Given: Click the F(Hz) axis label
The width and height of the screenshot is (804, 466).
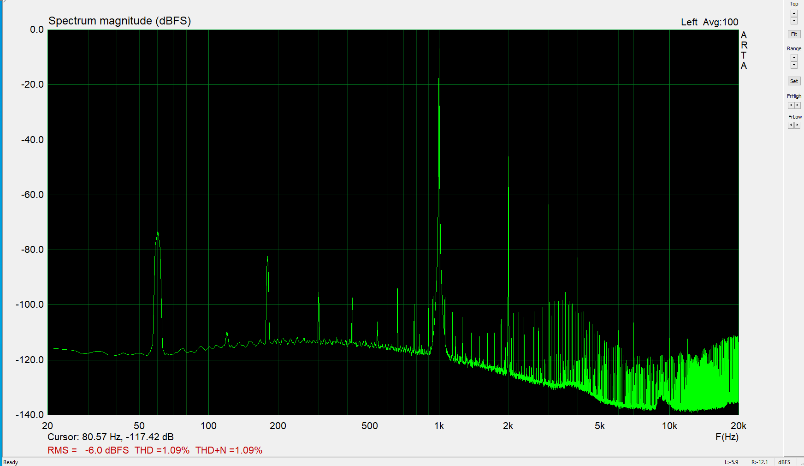Looking at the screenshot, I should pyautogui.click(x=727, y=437).
